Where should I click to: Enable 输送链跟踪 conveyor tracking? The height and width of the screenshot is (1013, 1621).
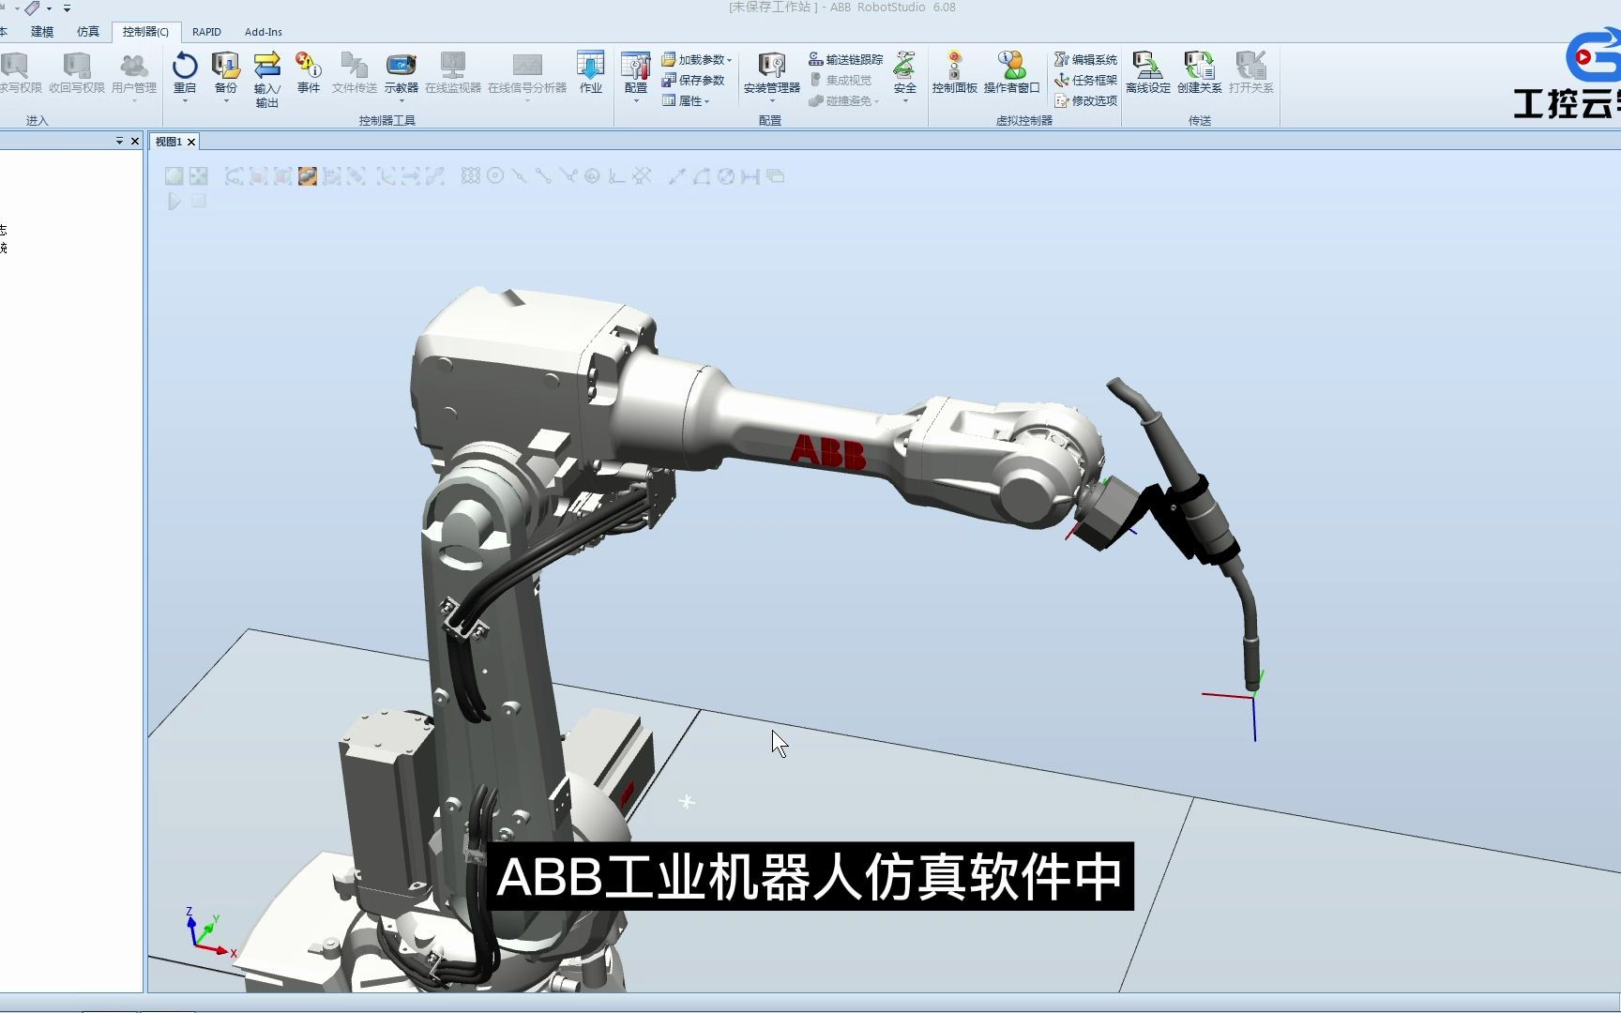847,58
